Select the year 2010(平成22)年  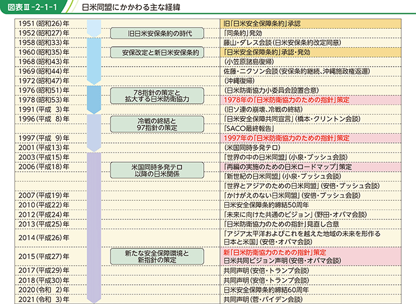click(44, 205)
